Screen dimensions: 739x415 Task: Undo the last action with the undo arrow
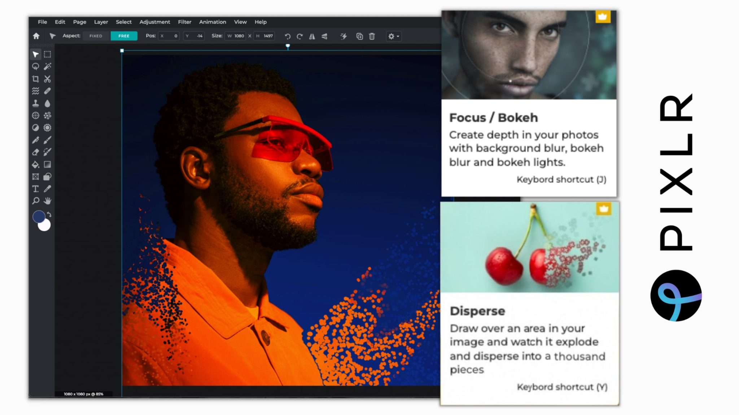coord(287,36)
